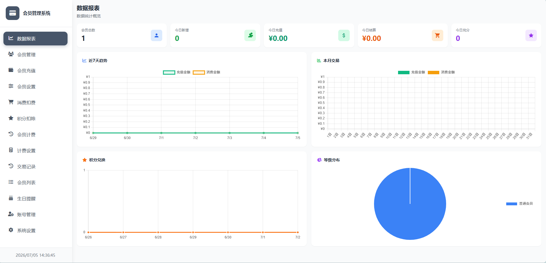Click the 数据统计概览 subtitle
546x263 pixels.
click(x=89, y=16)
